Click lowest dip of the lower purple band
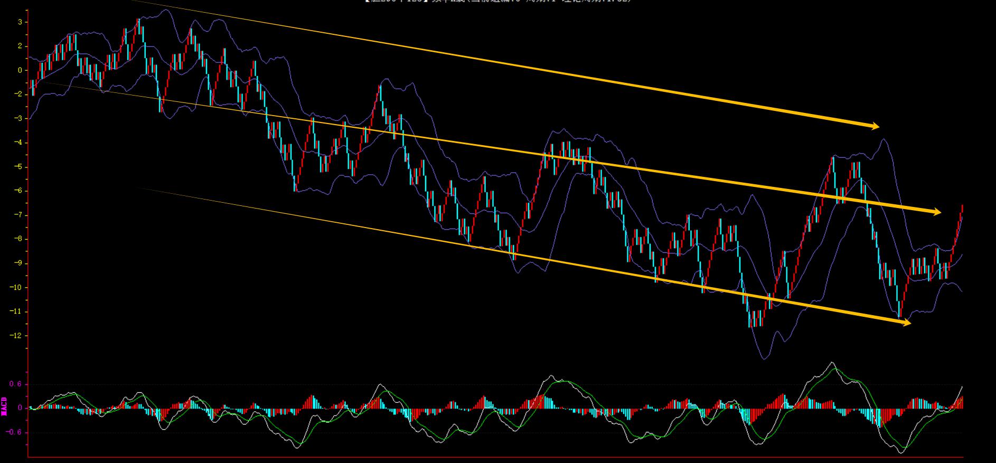 click(764, 358)
